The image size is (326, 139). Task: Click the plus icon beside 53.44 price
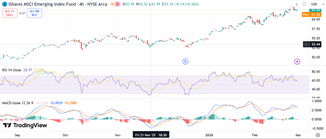(306, 44)
